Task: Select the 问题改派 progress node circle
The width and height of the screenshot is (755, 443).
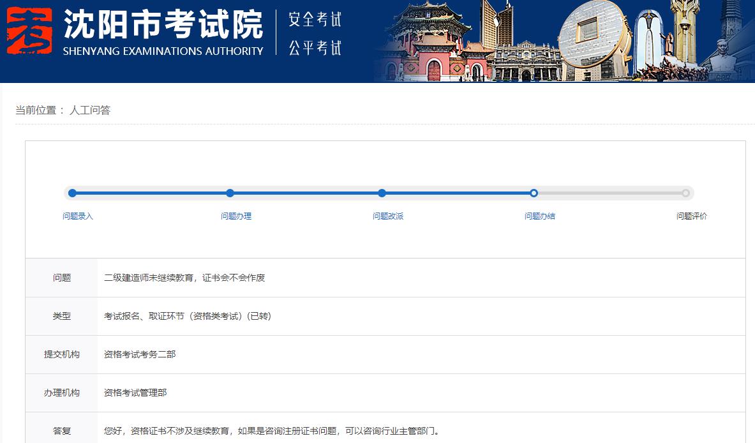Action: (x=382, y=193)
